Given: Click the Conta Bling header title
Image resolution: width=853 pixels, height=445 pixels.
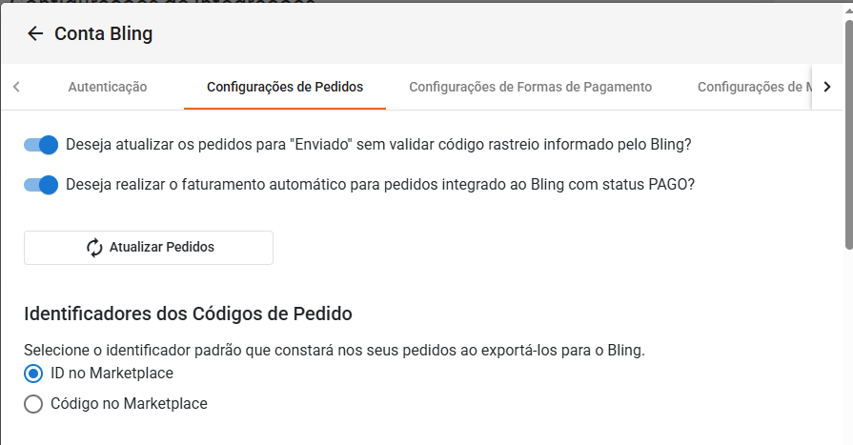Looking at the screenshot, I should pyautogui.click(x=103, y=33).
